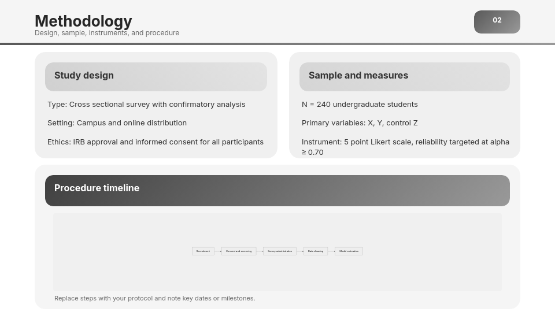This screenshot has height=312, width=555.
Task: Click the Data cleaning step box
Action: pyautogui.click(x=316, y=251)
